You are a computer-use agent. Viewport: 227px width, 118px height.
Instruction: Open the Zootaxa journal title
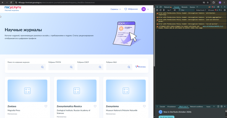pos(12,106)
